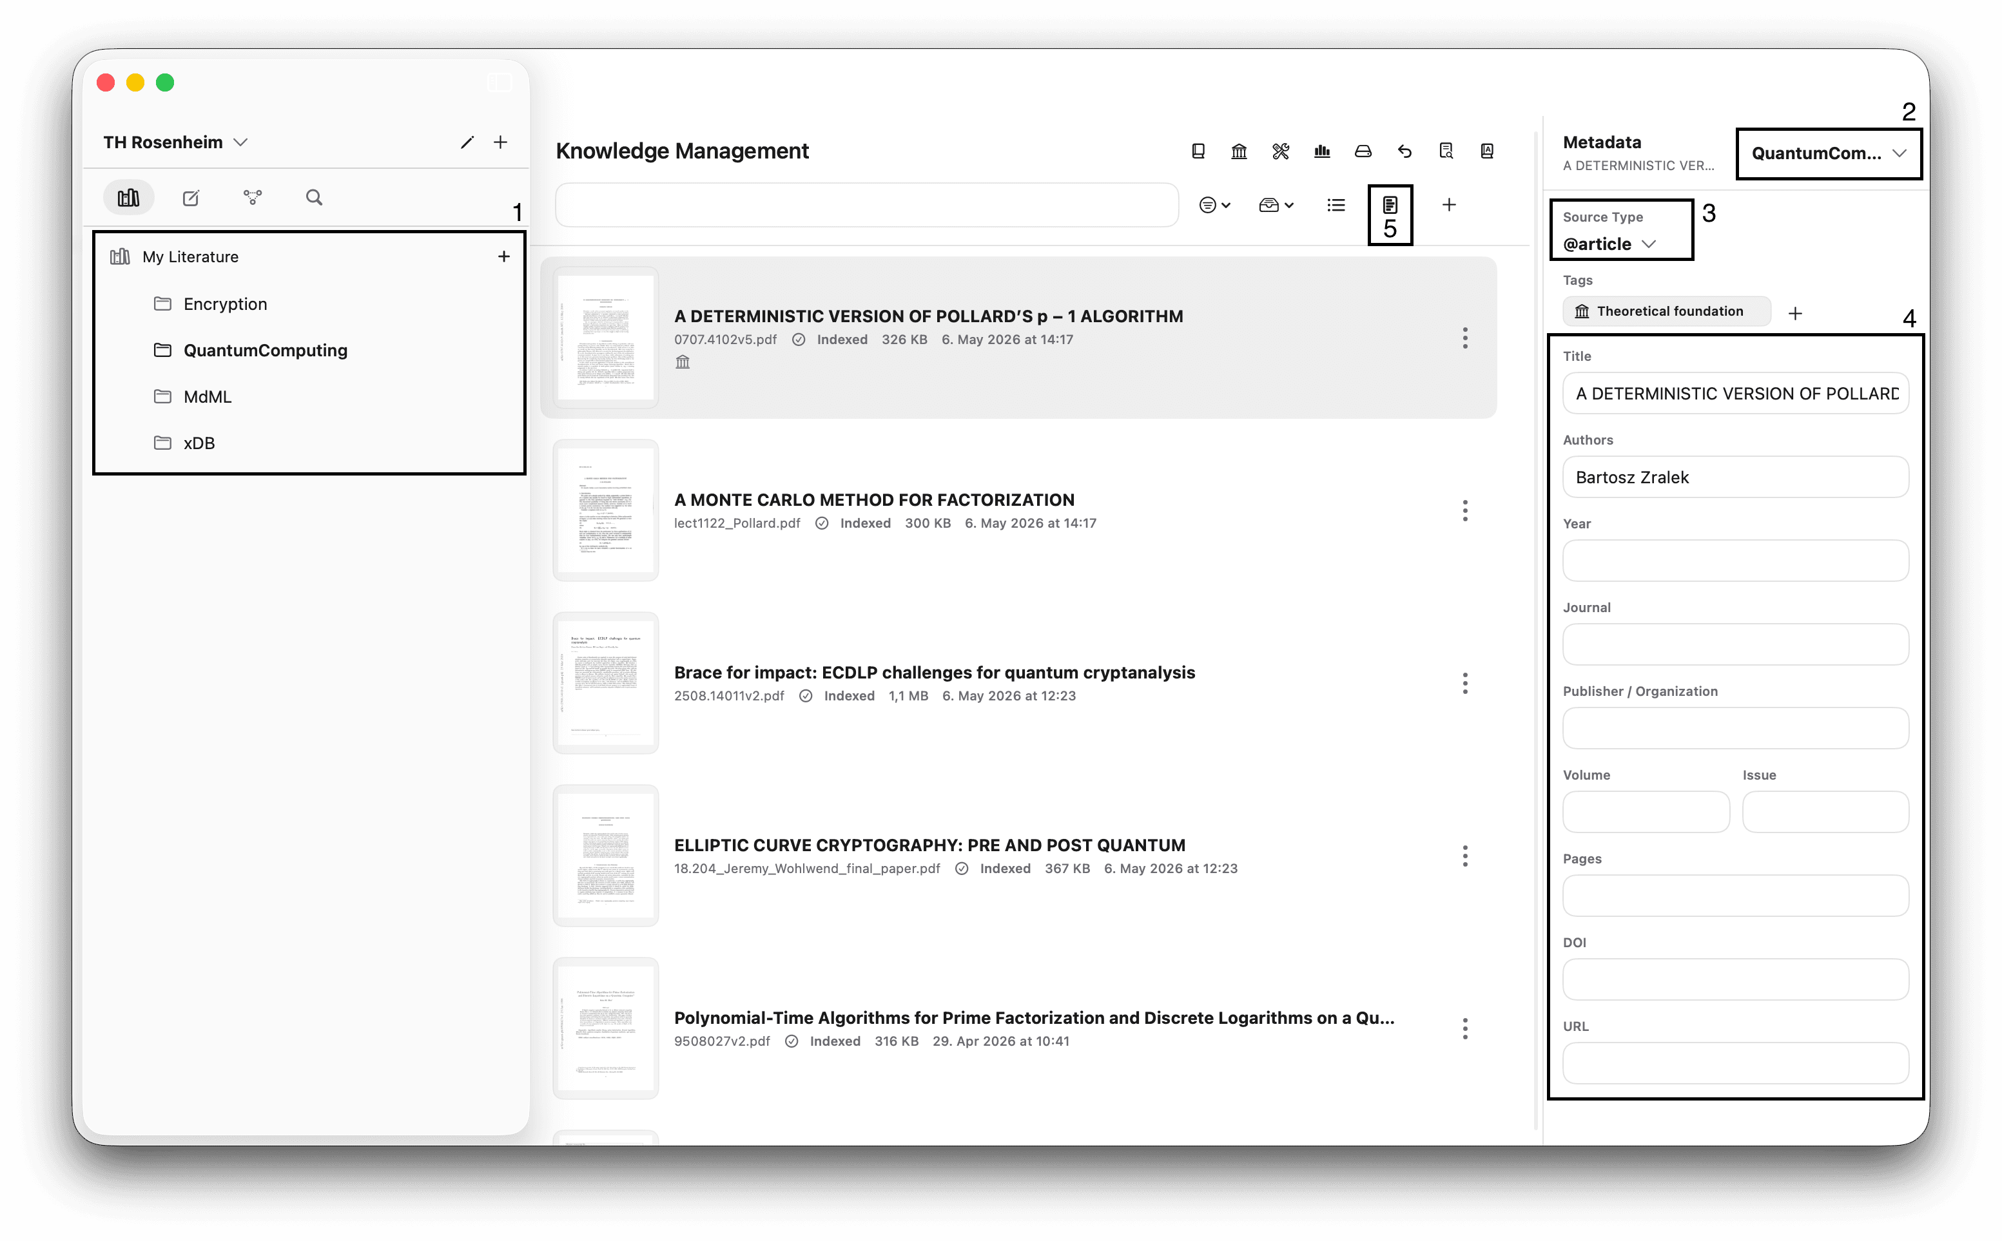Click the DOI input field

[x=1735, y=980]
